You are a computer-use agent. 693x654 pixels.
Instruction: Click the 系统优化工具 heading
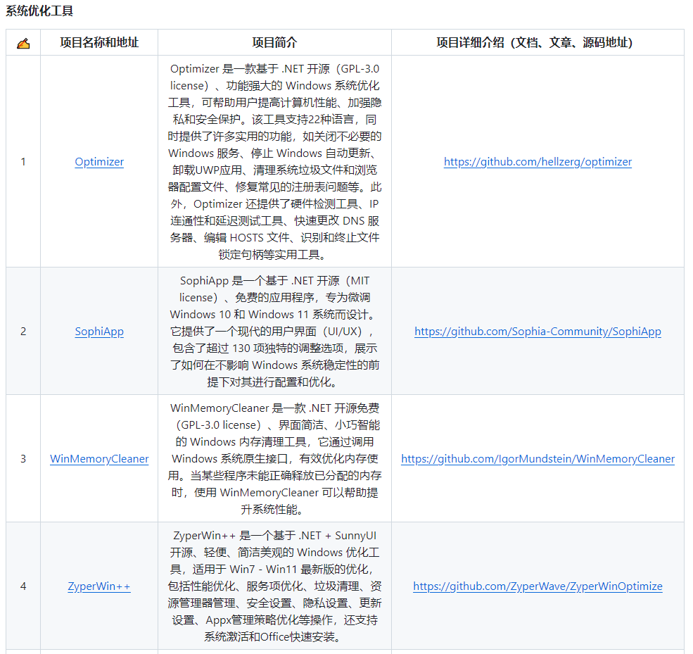pyautogui.click(x=39, y=11)
